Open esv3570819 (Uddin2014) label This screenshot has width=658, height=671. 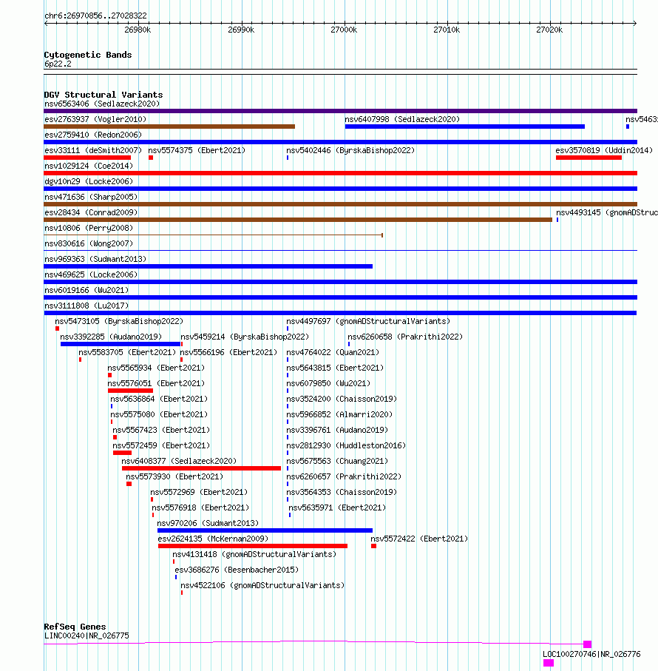604,150
